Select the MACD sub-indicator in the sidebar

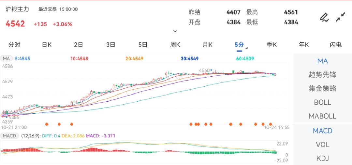(323, 131)
